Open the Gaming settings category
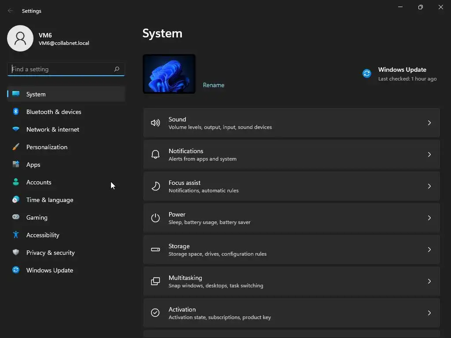 coord(37,217)
